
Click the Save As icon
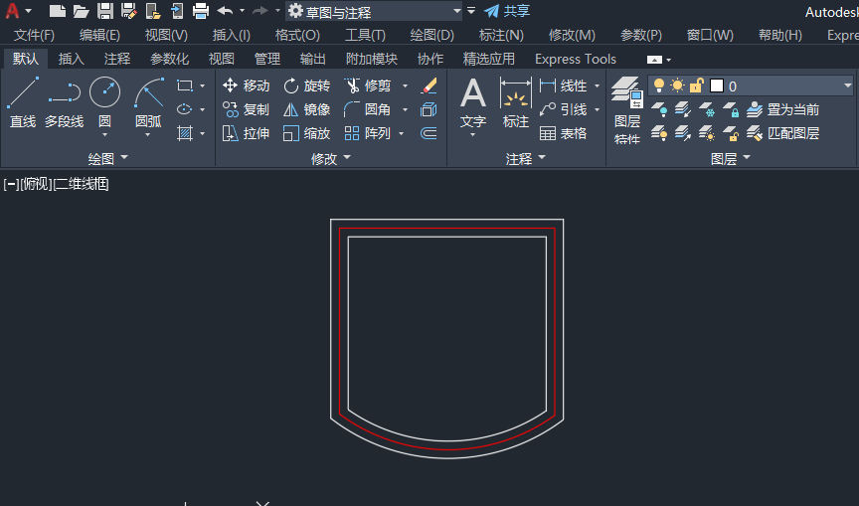click(x=128, y=11)
